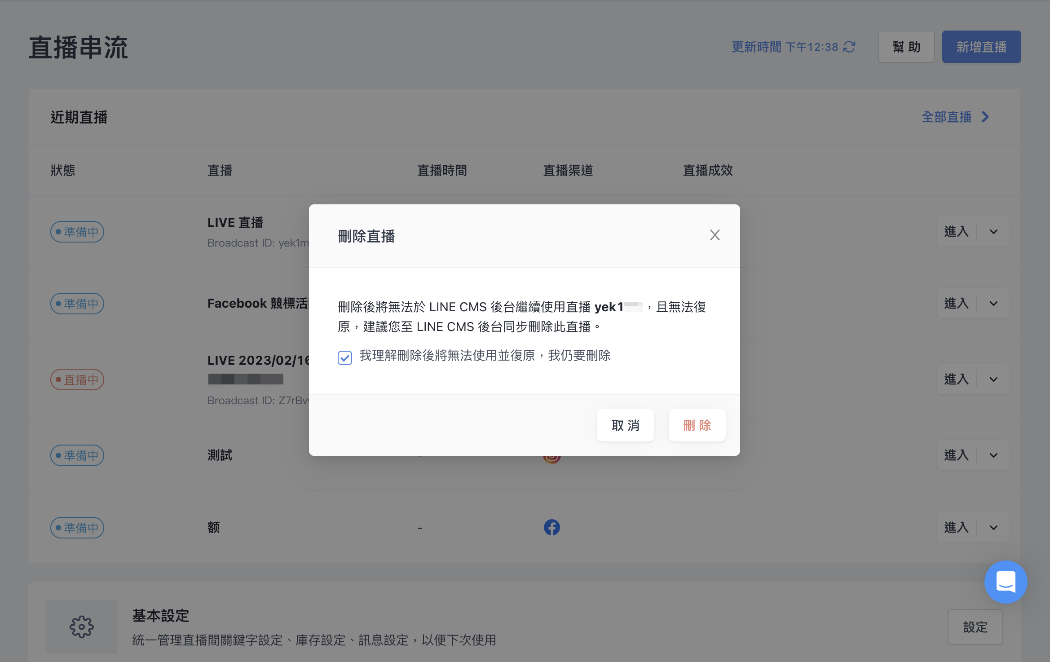Click the 準備中 badge in Facebook 競標 row
The width and height of the screenshot is (1050, 662).
77,304
